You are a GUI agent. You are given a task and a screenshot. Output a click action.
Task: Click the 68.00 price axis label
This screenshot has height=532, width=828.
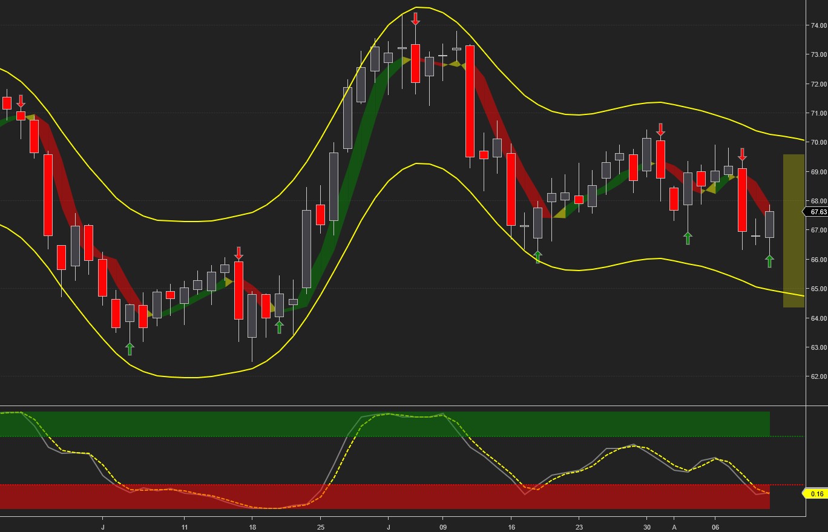click(x=819, y=201)
